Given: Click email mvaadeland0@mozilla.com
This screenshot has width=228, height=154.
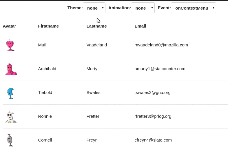Looking at the screenshot, I should pos(161,45).
